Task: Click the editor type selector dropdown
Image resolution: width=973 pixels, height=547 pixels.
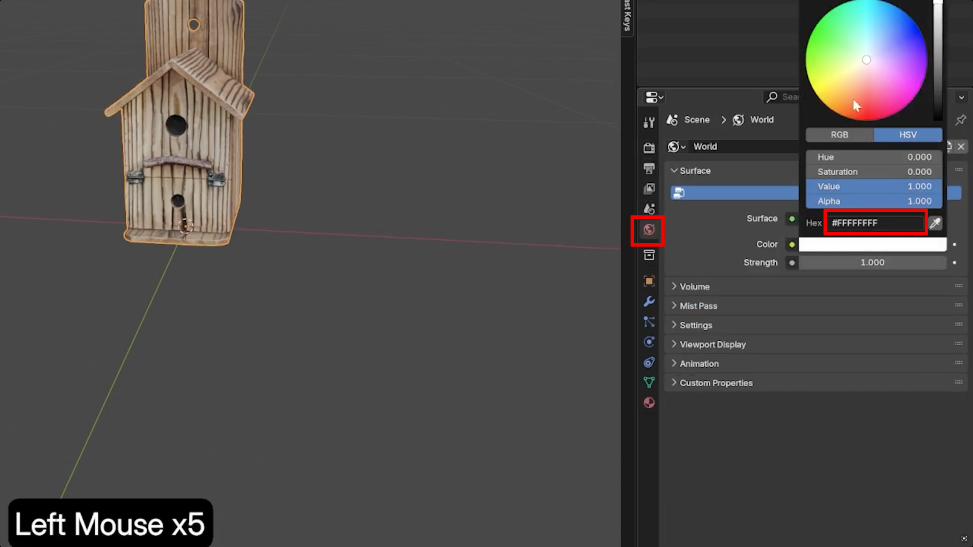Action: coord(653,97)
